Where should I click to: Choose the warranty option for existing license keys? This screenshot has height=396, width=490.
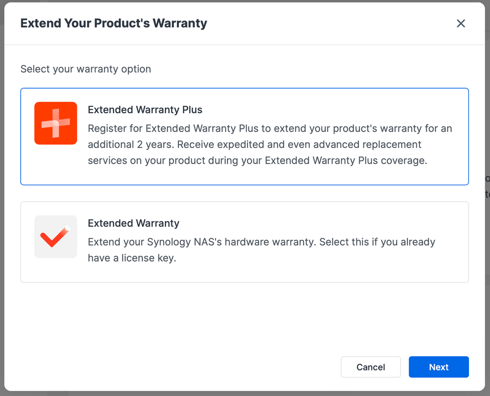(245, 241)
